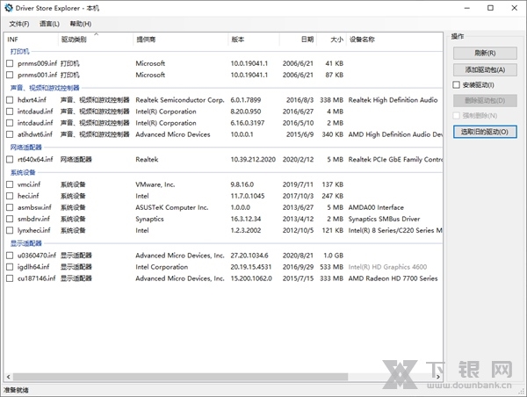
Task: Toggle the 显示适配器 group header
Action: click(x=25, y=243)
